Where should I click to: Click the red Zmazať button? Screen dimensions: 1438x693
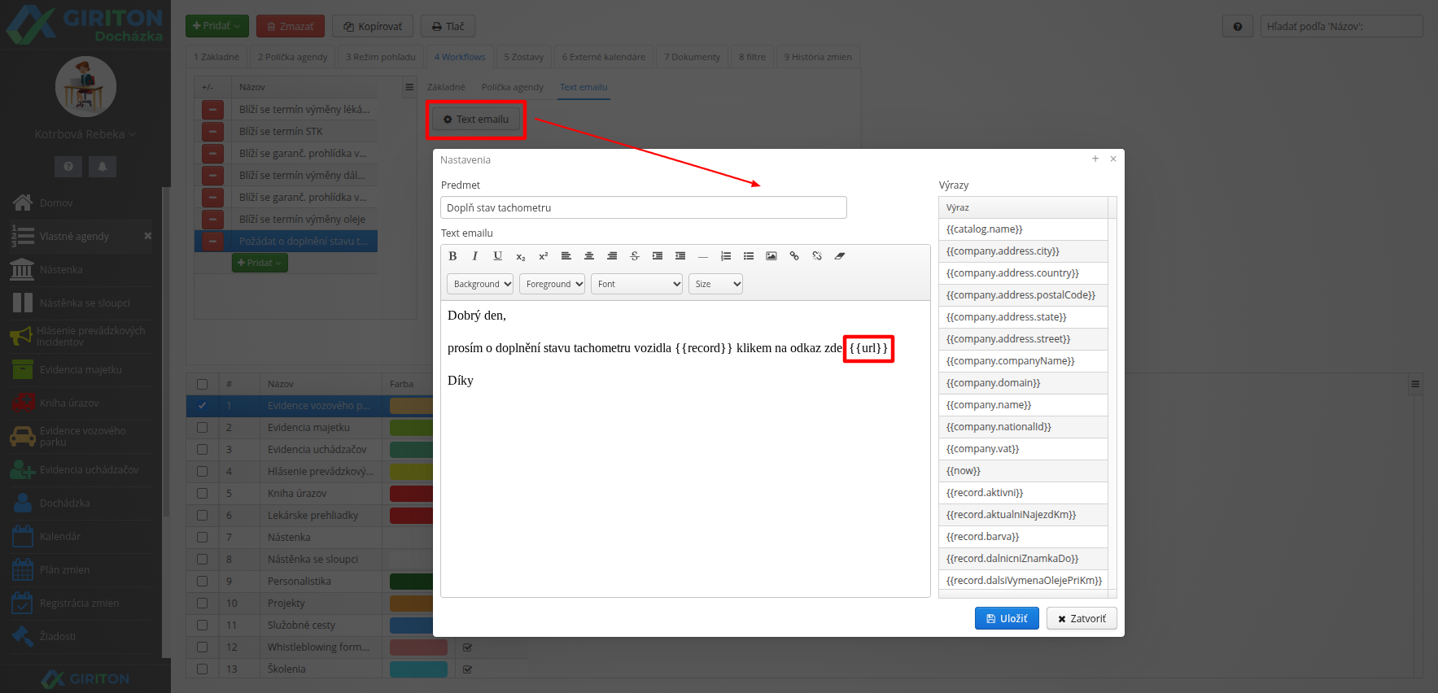tap(291, 26)
